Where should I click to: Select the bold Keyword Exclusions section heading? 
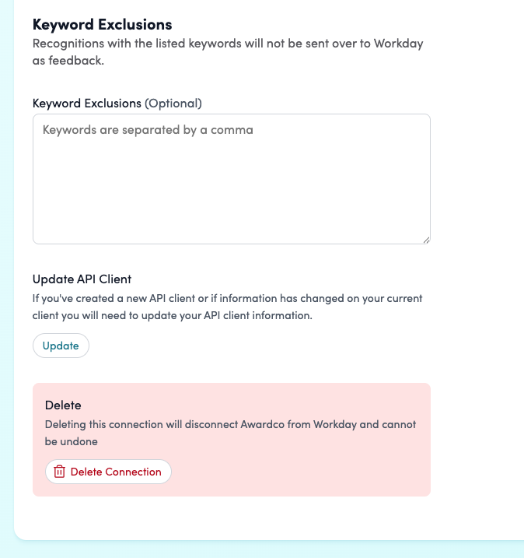(102, 25)
